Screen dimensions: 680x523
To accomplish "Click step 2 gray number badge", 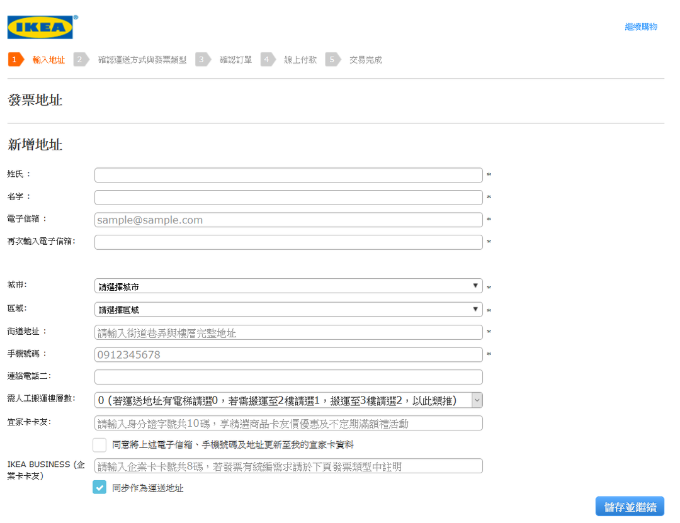I will click(81, 59).
